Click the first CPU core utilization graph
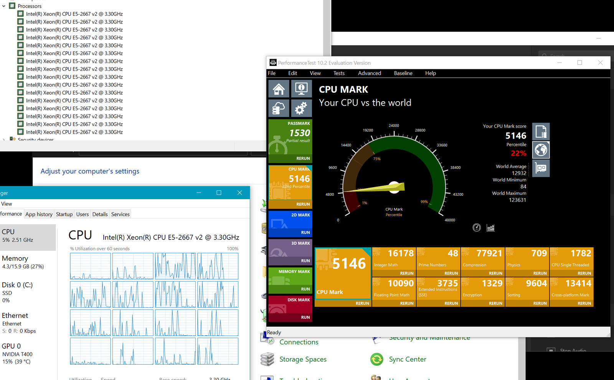This screenshot has width=614, height=380. (90, 266)
